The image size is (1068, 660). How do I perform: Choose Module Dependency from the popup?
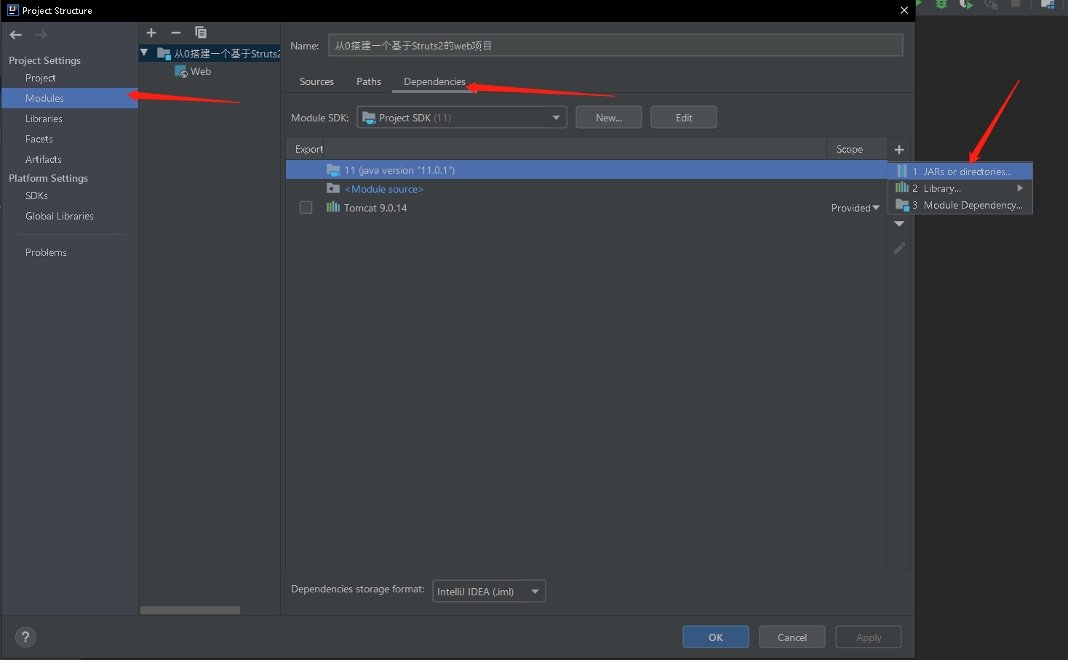coord(960,205)
